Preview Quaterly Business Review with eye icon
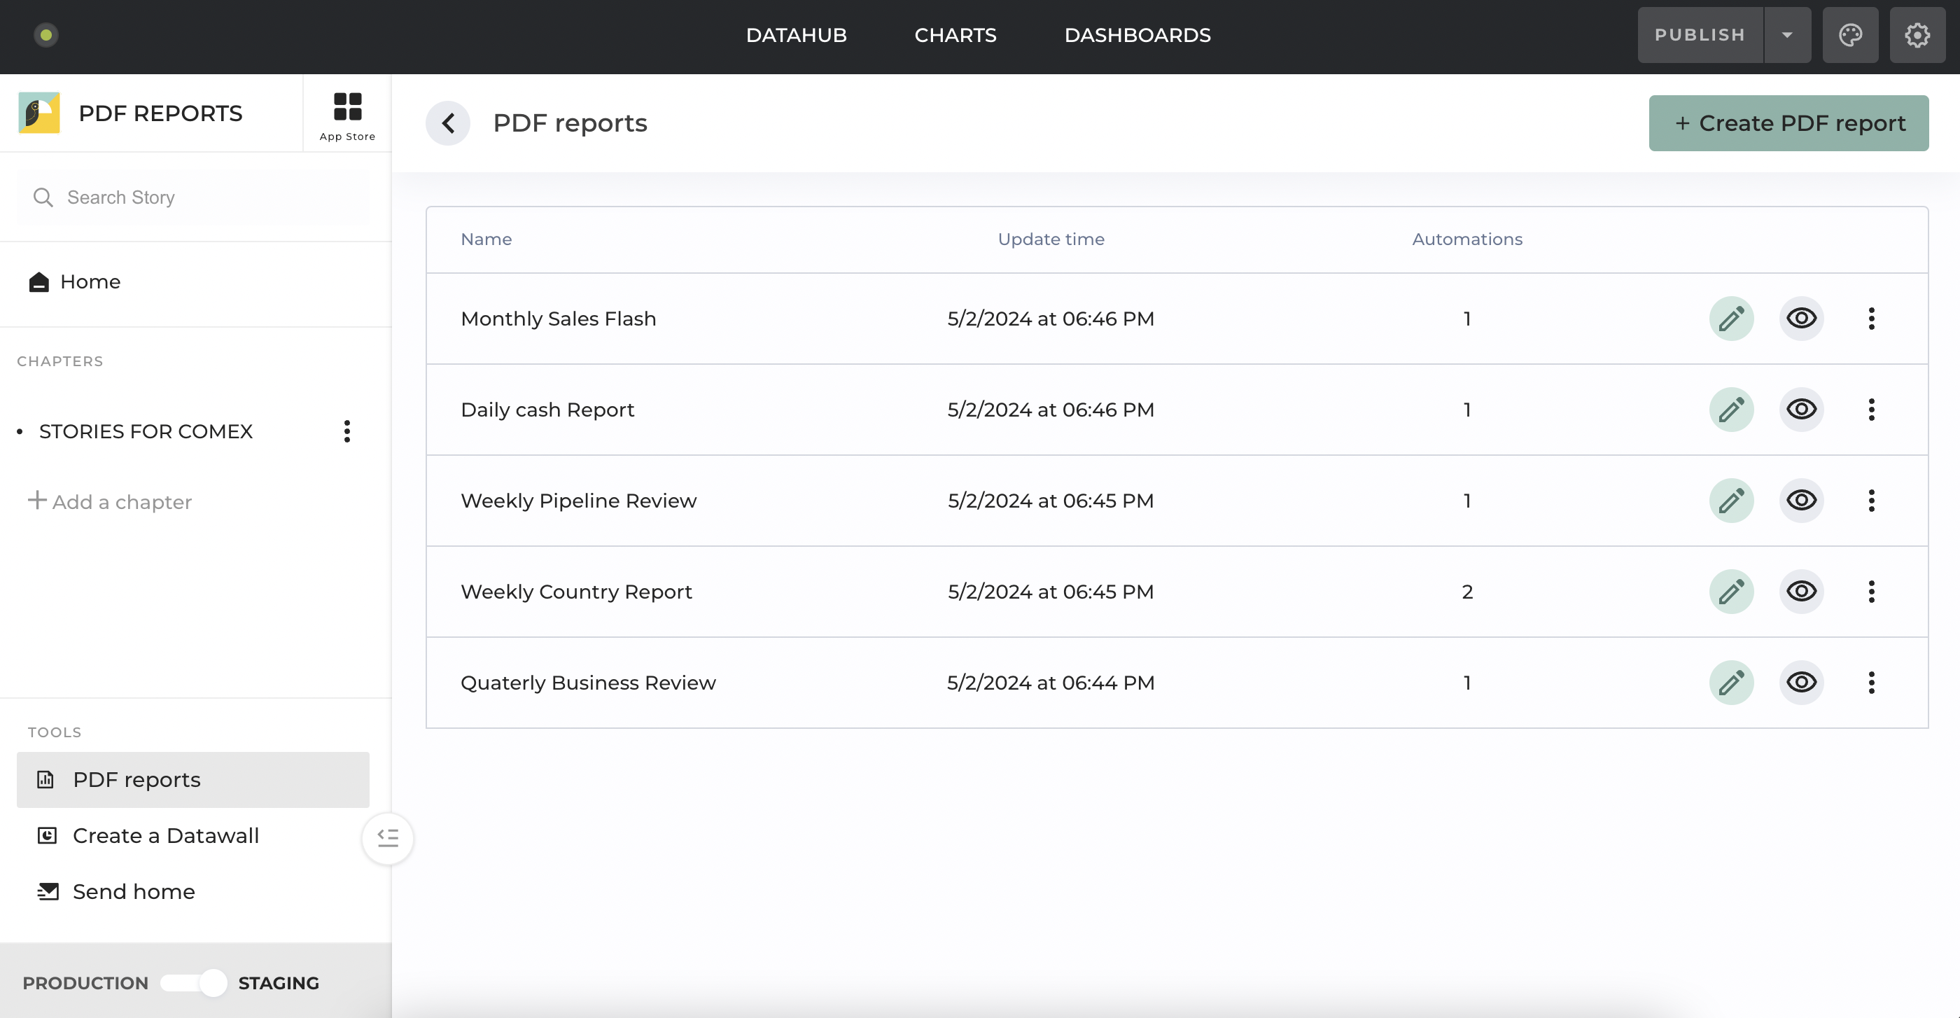The width and height of the screenshot is (1960, 1018). point(1801,683)
